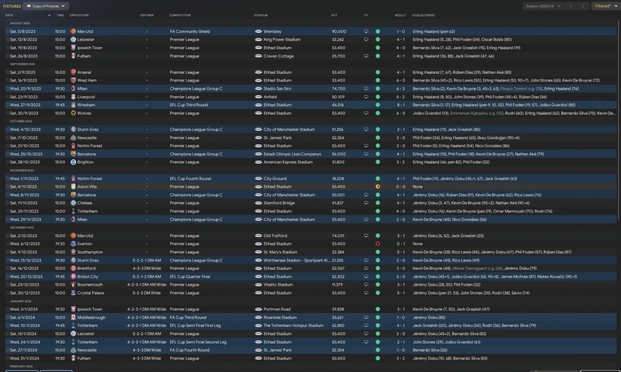Click the Middlesbrough club badge
Image resolution: width=621 pixels, height=372 pixels.
pos(73,318)
